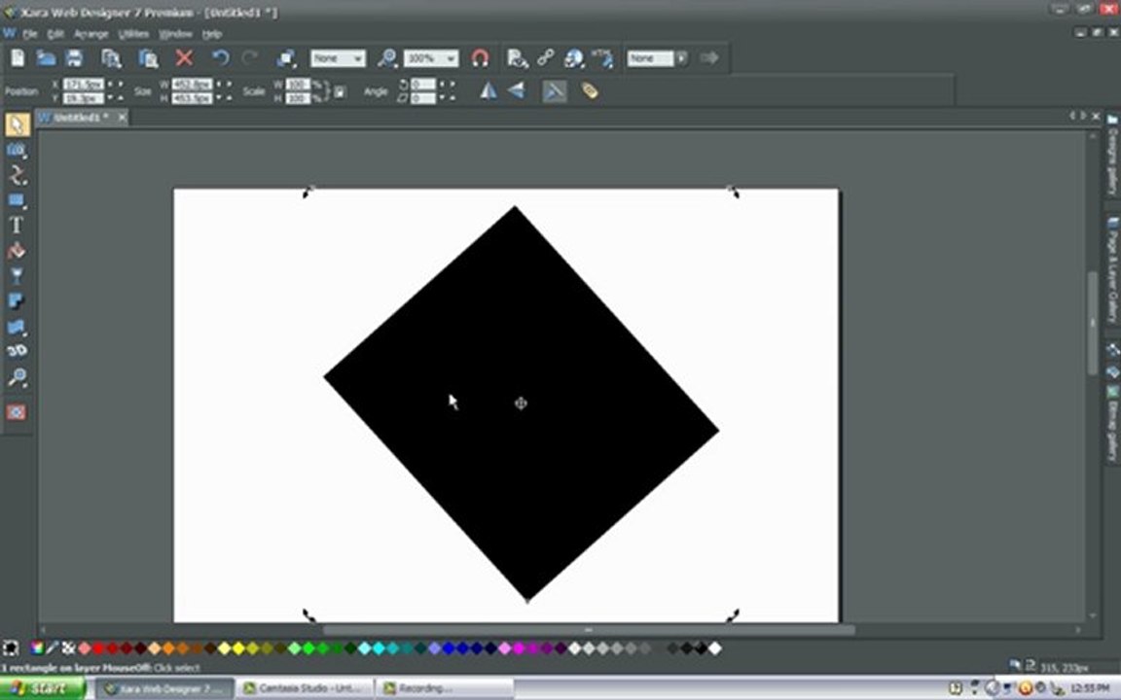Image resolution: width=1121 pixels, height=700 pixels.
Task: Click the Paste icon in the toolbar
Action: [148, 58]
